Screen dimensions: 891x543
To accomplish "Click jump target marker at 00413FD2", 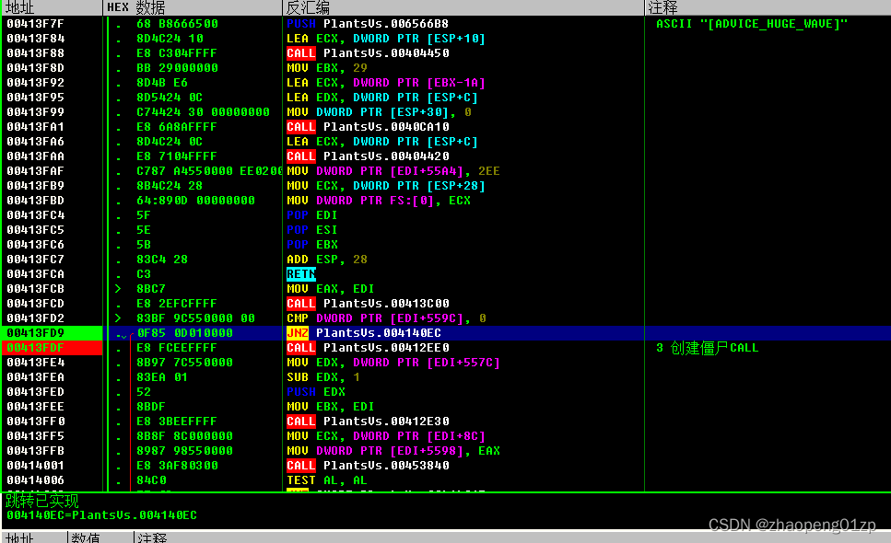I will tap(118, 318).
